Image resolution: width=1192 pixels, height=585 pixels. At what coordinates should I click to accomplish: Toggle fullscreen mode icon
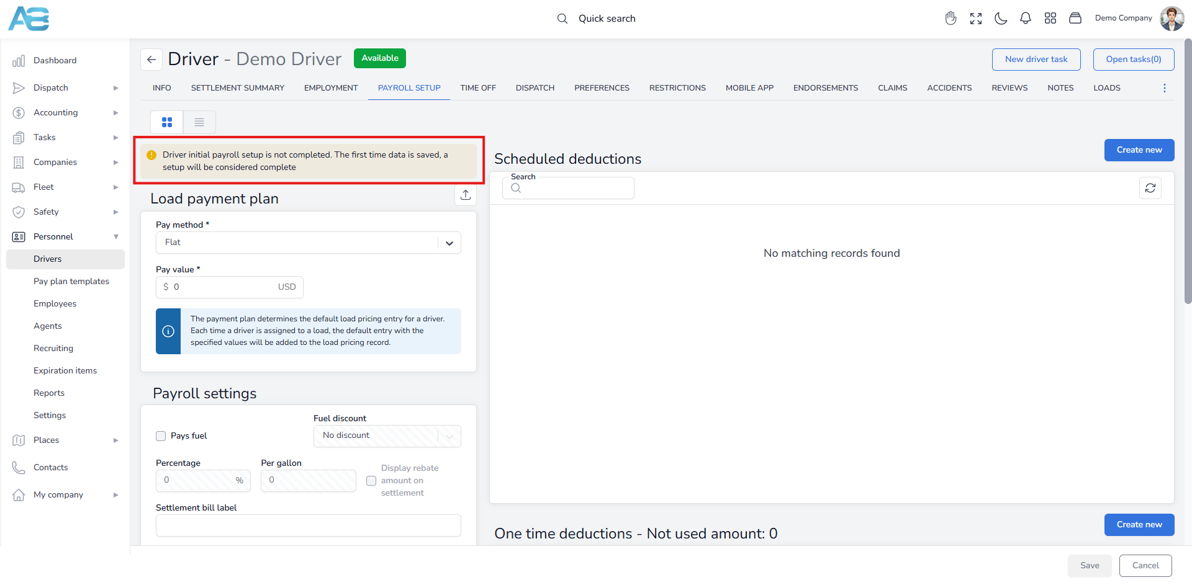click(x=976, y=19)
